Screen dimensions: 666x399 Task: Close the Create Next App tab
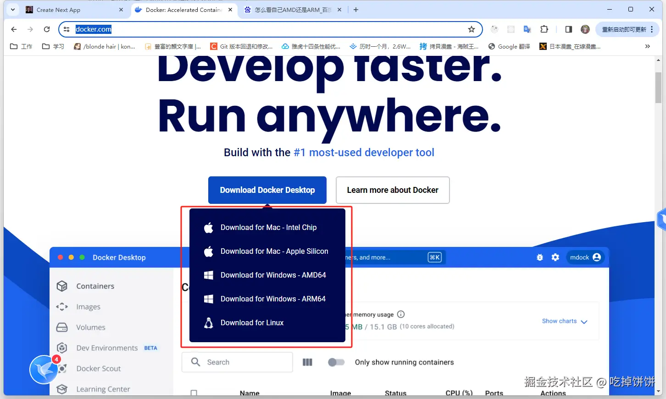[121, 10]
